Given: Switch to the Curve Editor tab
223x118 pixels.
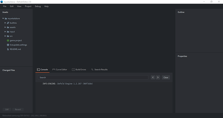Looking at the screenshot, I should pos(59,70).
